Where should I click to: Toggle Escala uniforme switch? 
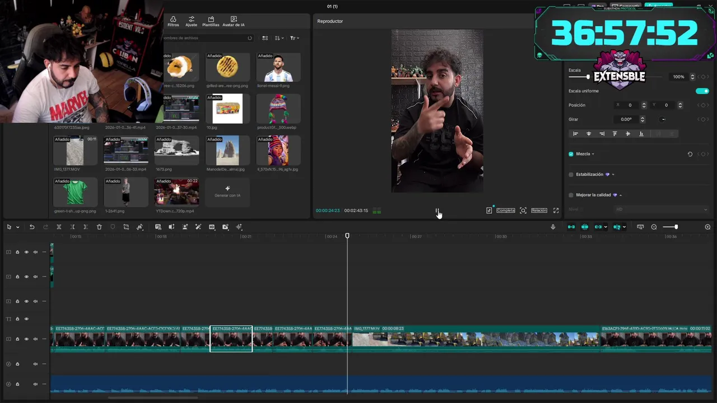click(702, 91)
